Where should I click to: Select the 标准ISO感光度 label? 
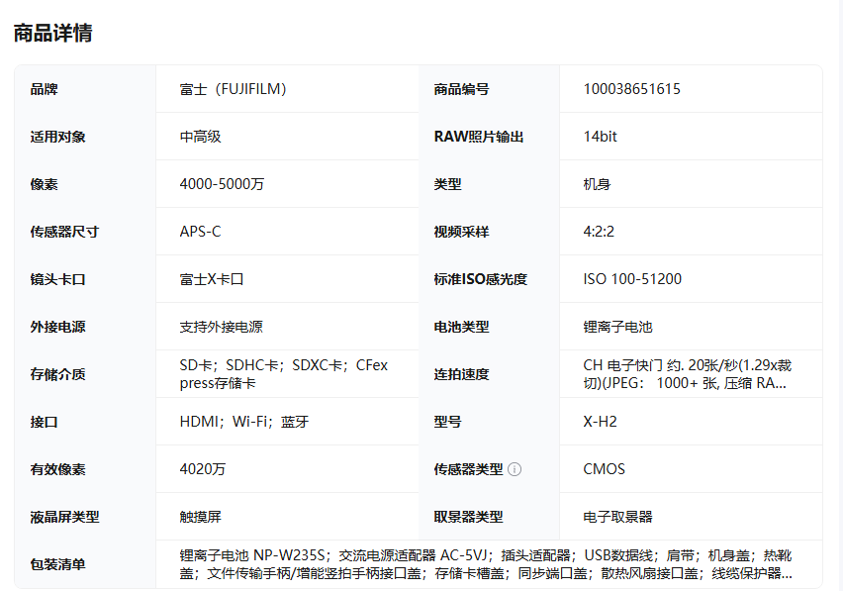coord(481,279)
